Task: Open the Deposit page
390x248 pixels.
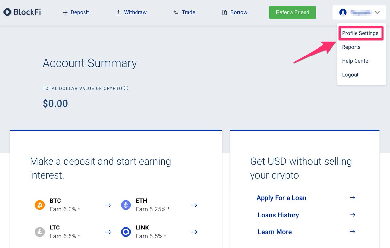Action: point(76,12)
